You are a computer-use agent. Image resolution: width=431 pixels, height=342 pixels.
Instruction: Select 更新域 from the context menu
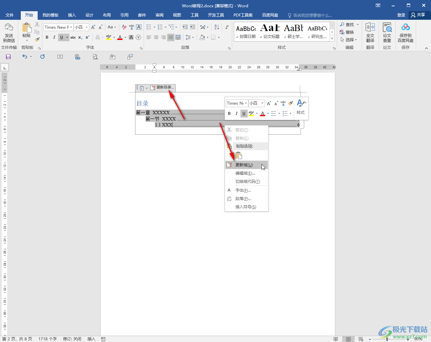[x=244, y=165]
